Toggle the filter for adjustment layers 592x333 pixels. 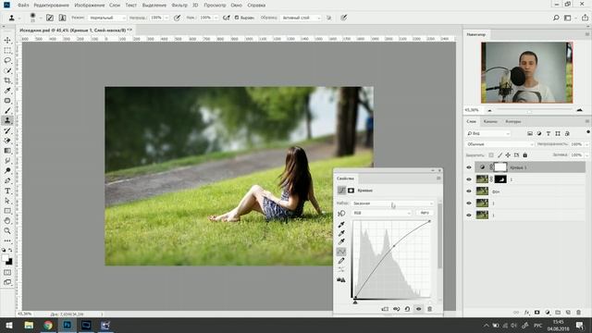[x=539, y=133]
